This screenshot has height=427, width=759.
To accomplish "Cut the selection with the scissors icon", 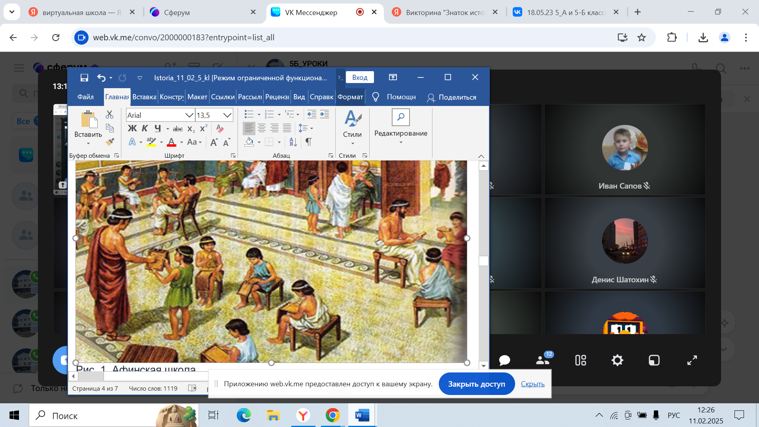I will (110, 115).
